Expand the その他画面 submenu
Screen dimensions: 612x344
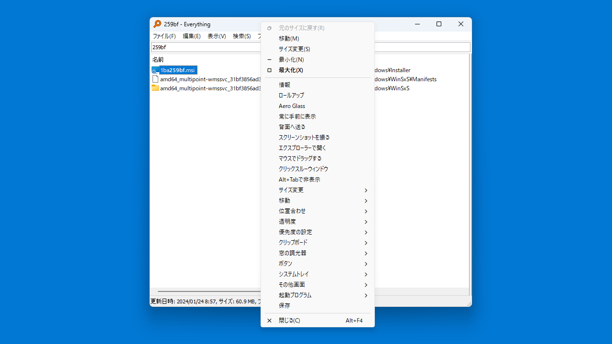tap(317, 285)
